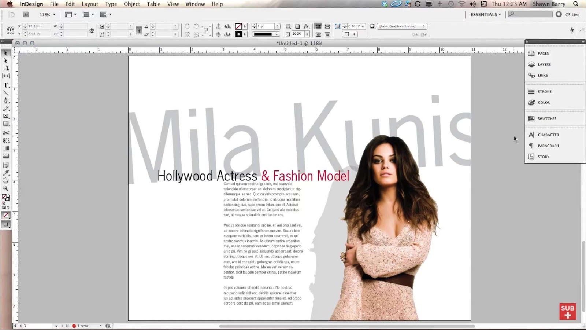This screenshot has width=586, height=330.
Task: Toggle the constrain proportions chain for scale
Action: point(139,30)
